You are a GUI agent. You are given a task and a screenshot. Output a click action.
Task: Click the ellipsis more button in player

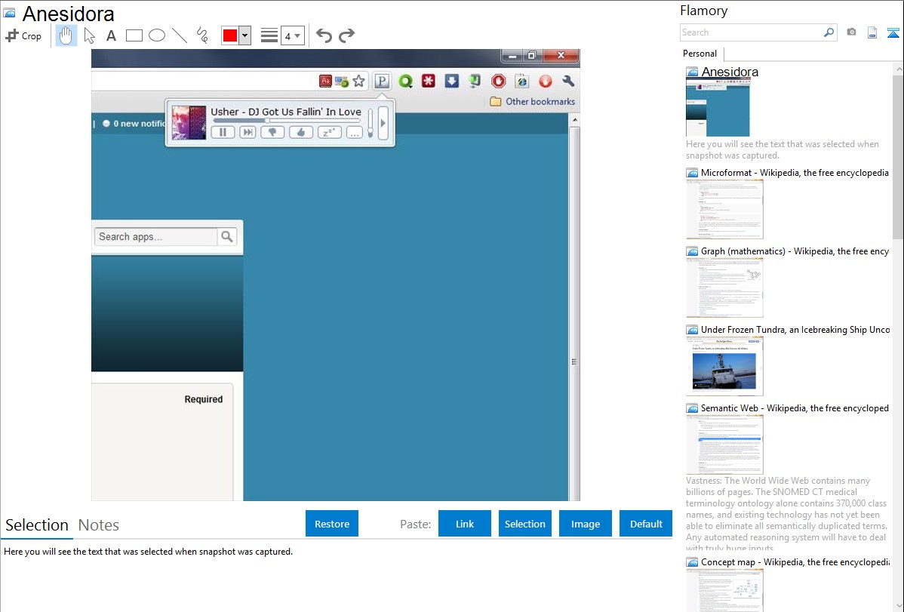coord(355,132)
